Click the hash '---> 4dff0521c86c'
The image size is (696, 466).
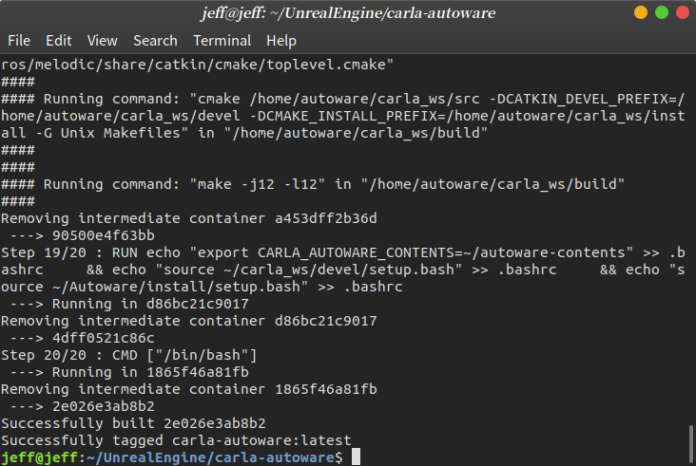pyautogui.click(x=82, y=338)
